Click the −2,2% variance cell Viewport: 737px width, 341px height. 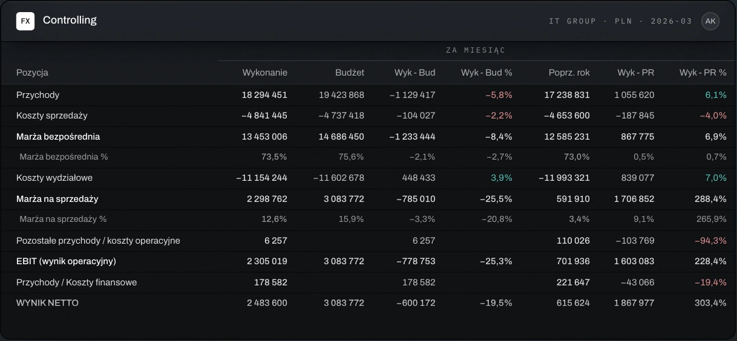coord(499,115)
